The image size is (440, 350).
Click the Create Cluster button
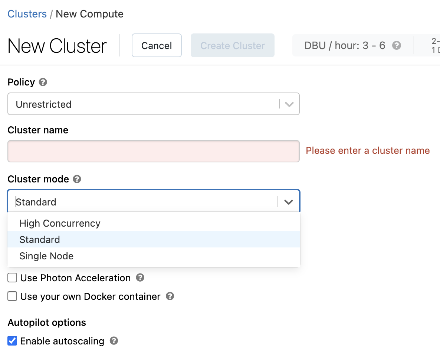tap(232, 46)
